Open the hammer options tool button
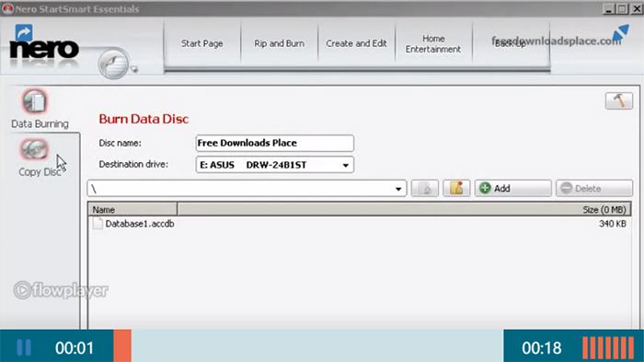 click(x=618, y=100)
